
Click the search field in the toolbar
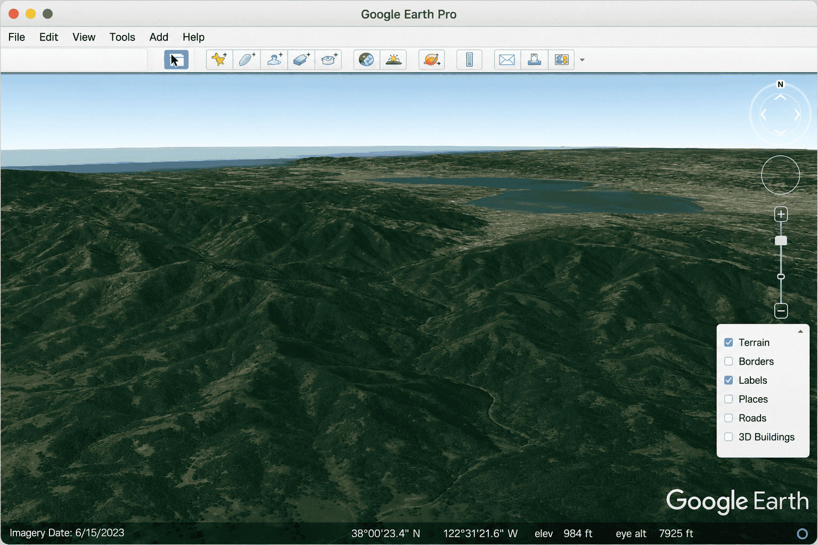click(x=74, y=60)
